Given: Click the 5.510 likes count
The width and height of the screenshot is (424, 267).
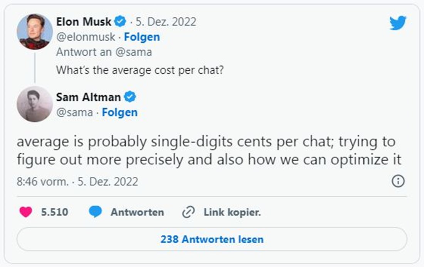Looking at the screenshot, I should point(54,212).
